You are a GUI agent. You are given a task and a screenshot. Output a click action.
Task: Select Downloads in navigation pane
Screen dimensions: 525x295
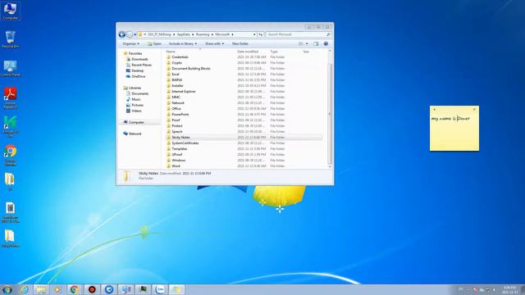click(137, 59)
